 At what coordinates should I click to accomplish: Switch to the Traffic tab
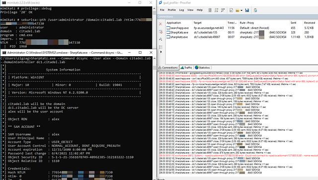(x=186, y=68)
